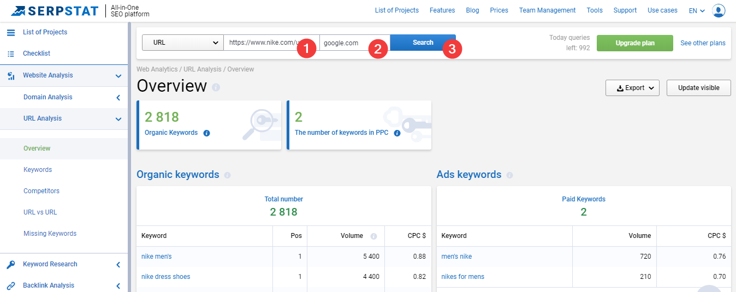Follow the See other plans link
Image resolution: width=736 pixels, height=292 pixels.
coord(703,43)
